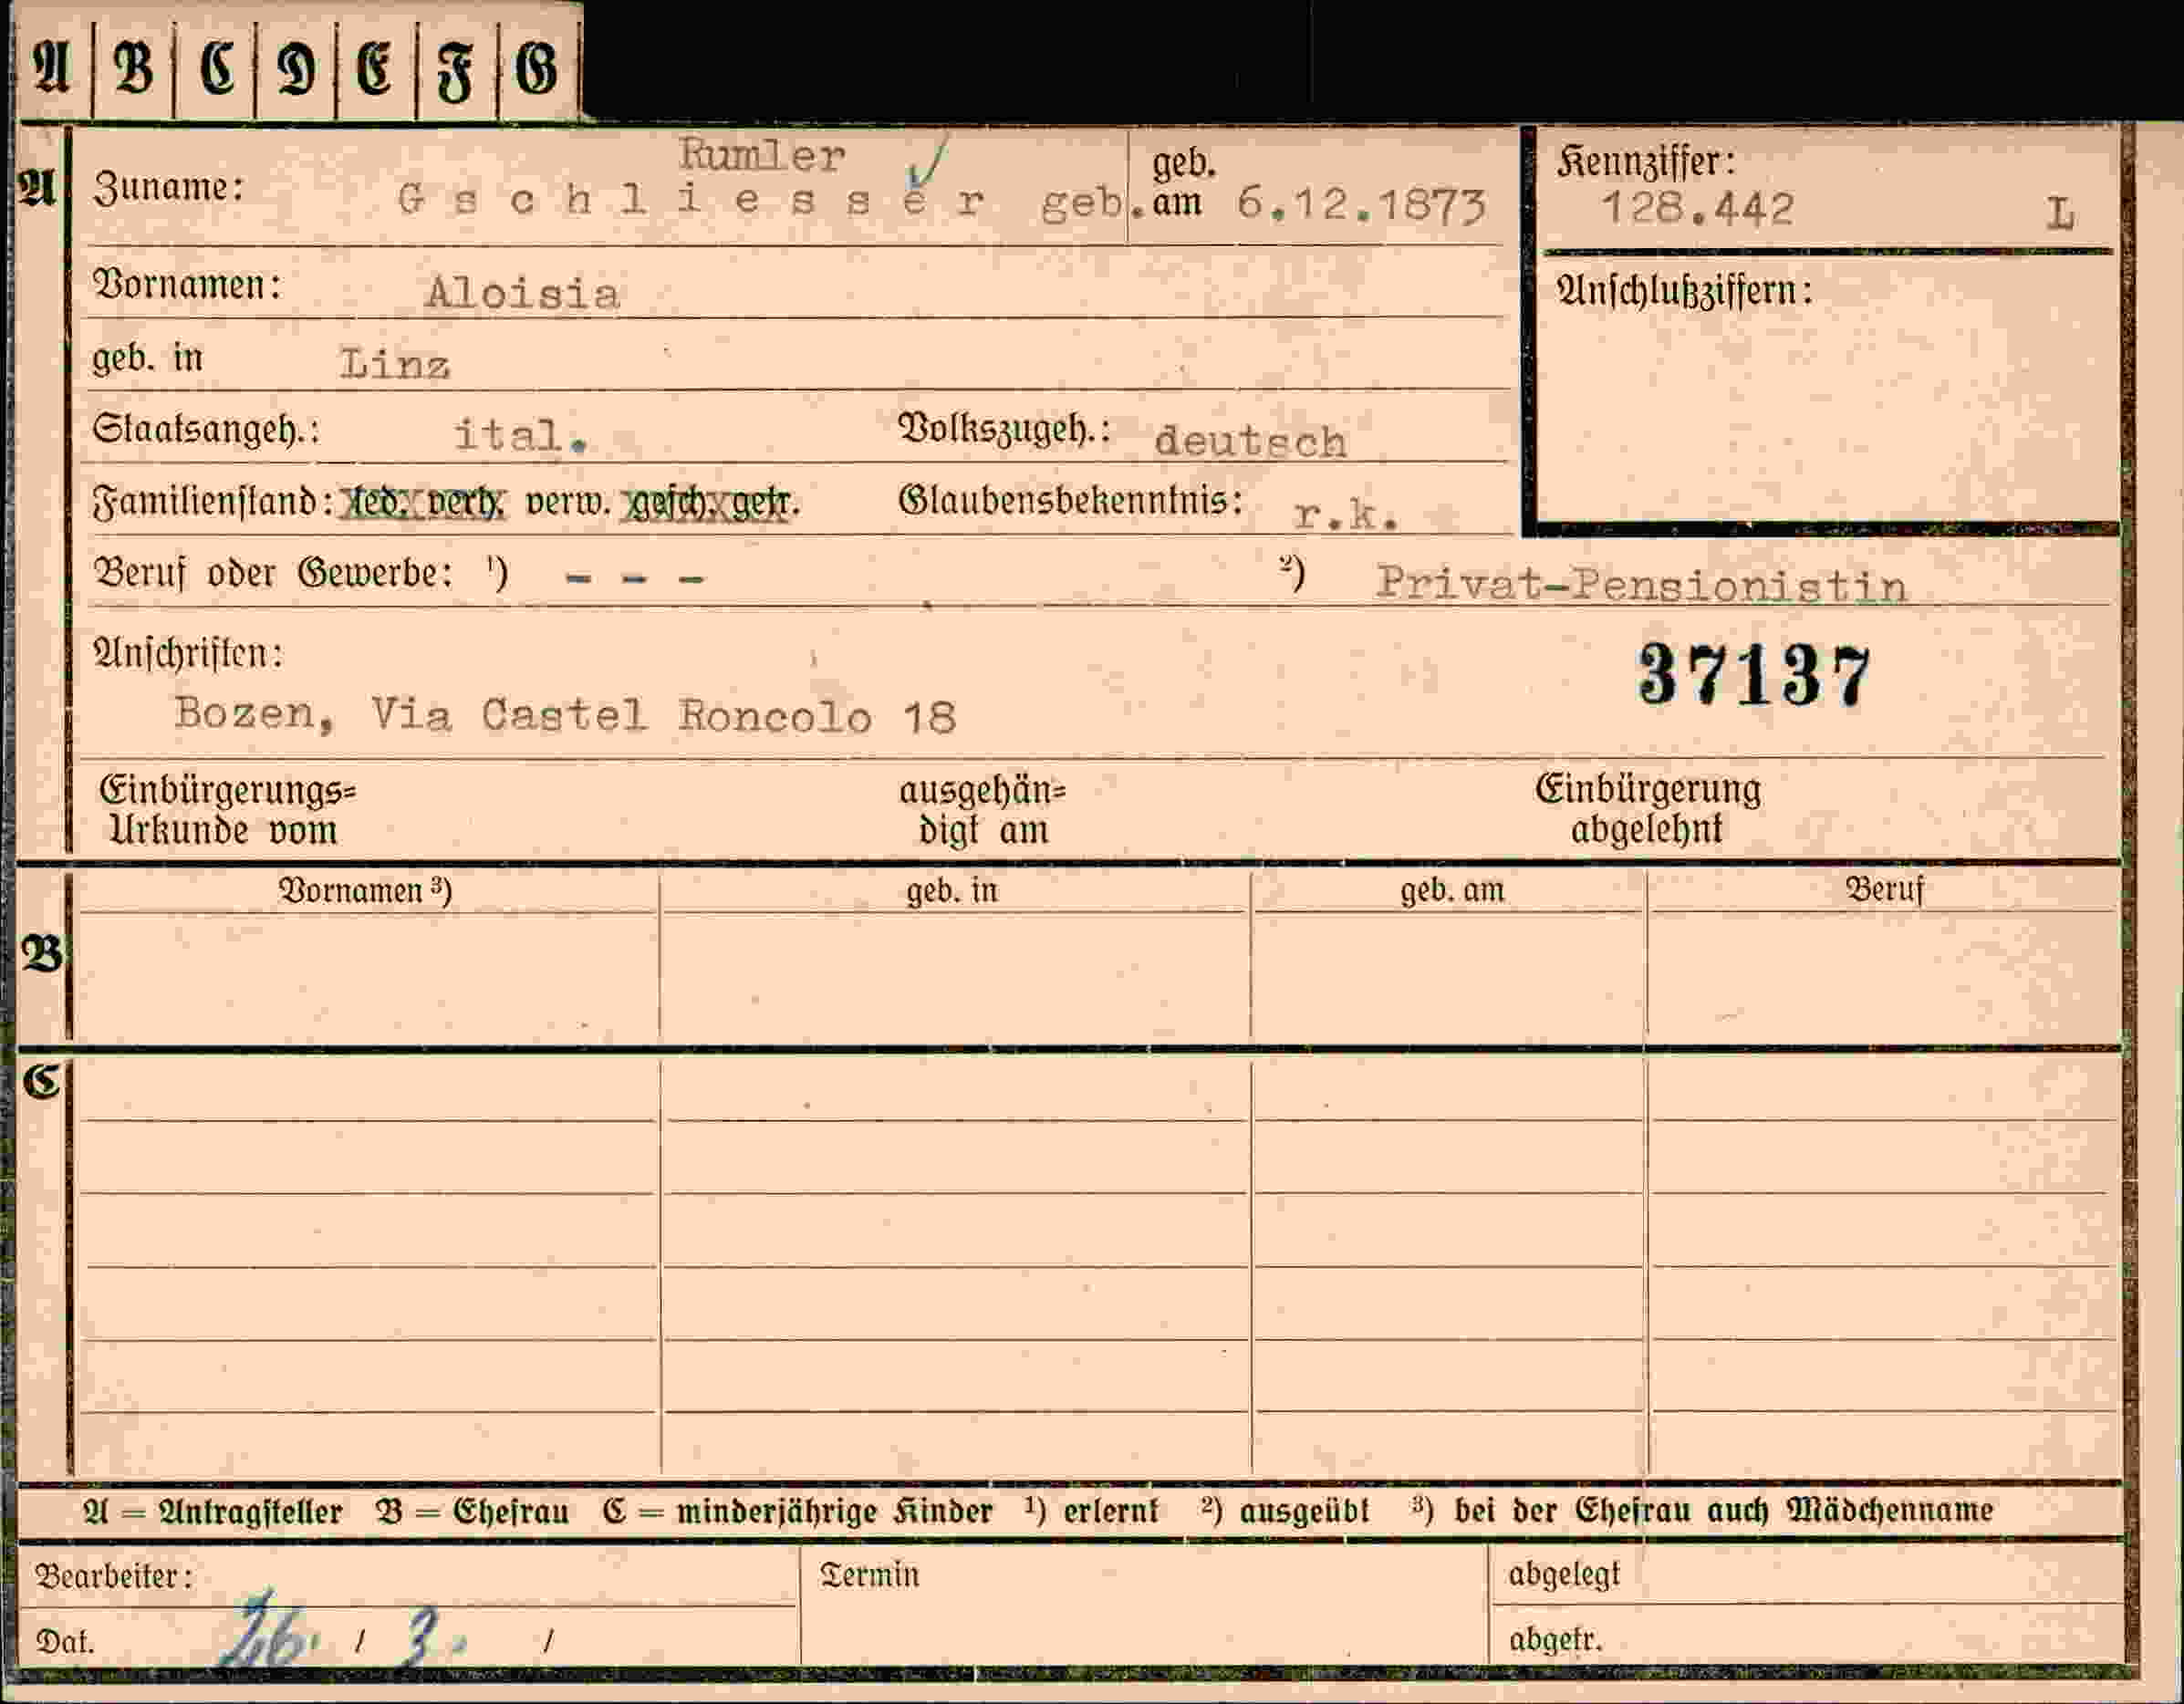Click the Anschlußziffern label

[x=1685, y=291]
